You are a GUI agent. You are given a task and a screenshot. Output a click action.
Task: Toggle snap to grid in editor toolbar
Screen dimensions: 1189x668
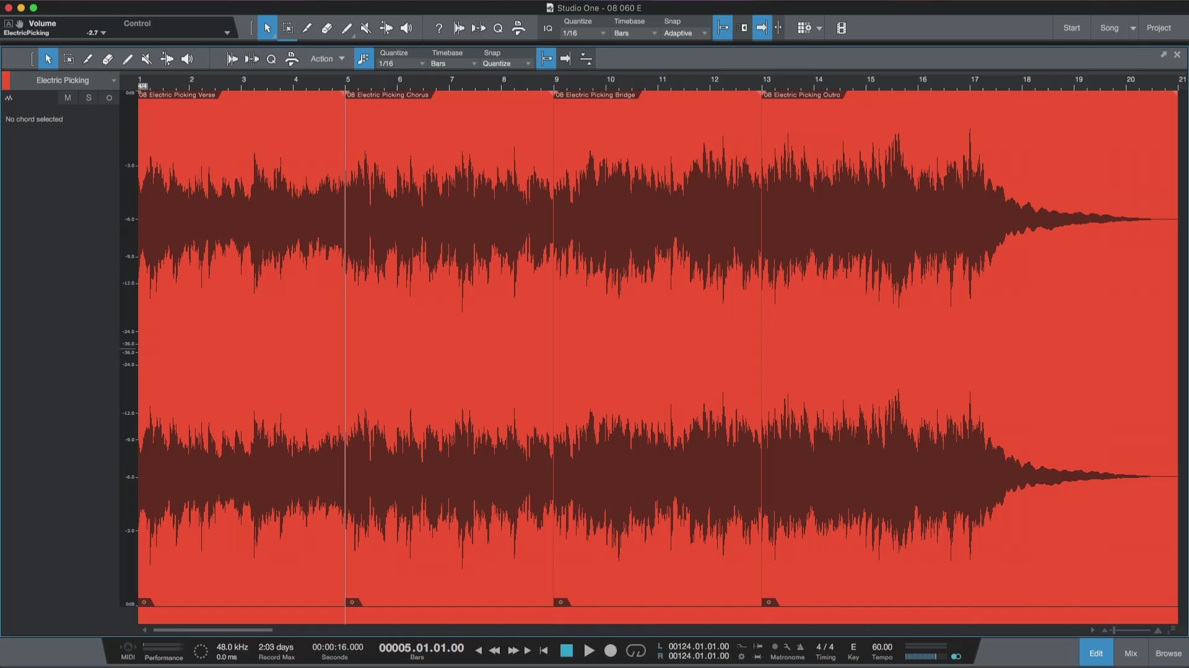point(546,59)
